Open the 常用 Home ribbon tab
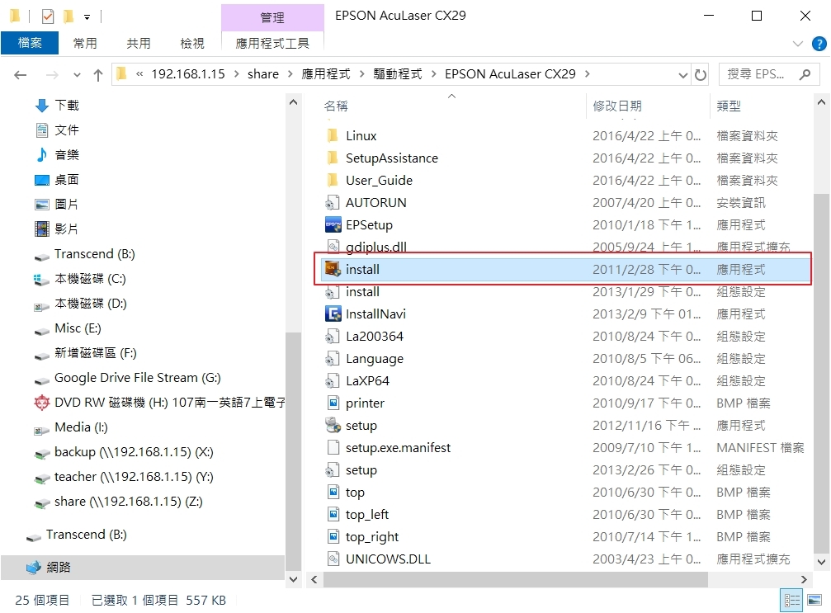831x613 pixels. pyautogui.click(x=85, y=43)
